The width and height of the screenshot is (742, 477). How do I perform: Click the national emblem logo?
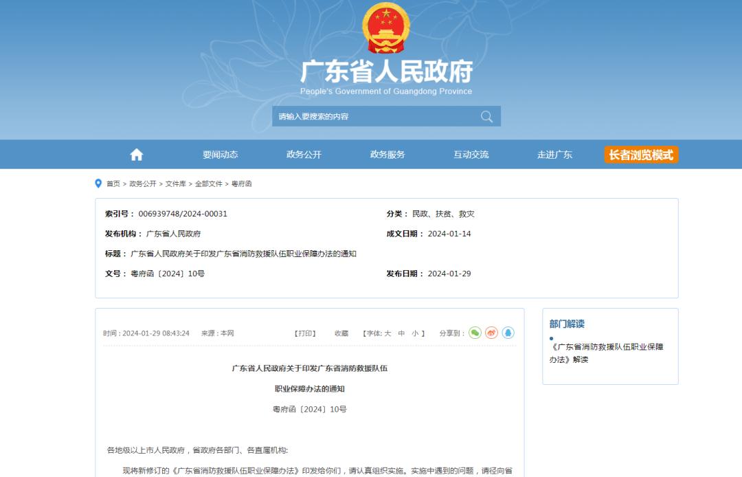(385, 28)
